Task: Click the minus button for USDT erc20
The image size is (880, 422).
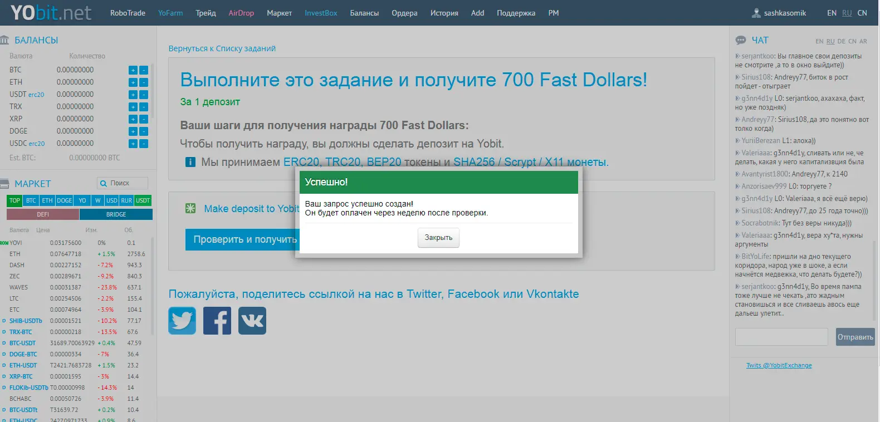Action: tap(144, 95)
